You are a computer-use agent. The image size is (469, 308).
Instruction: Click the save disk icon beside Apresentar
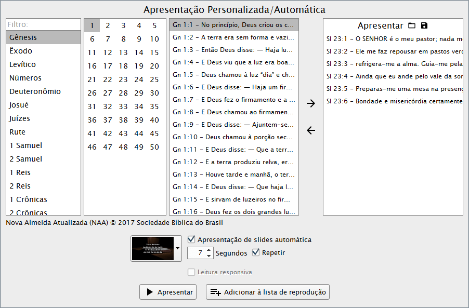pyautogui.click(x=424, y=25)
